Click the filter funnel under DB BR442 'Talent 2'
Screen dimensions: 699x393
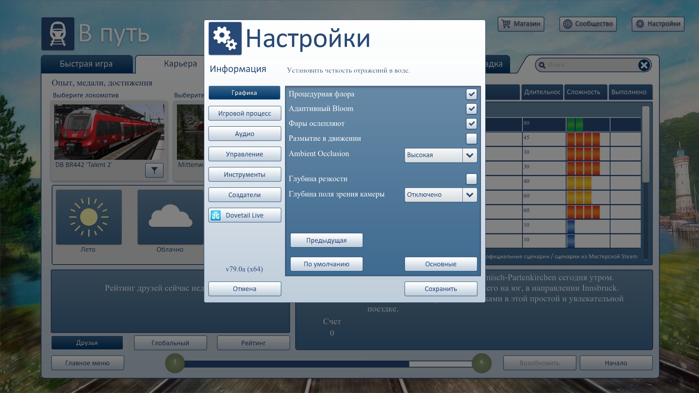[x=154, y=170]
